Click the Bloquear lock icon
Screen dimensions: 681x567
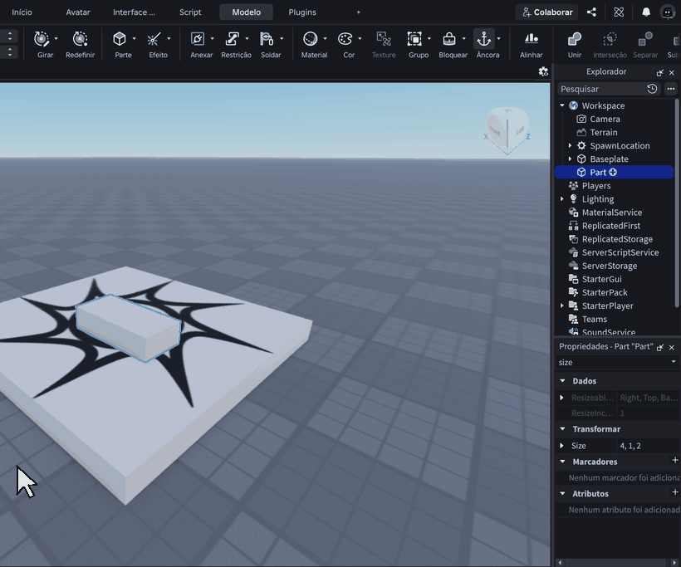[x=449, y=40]
